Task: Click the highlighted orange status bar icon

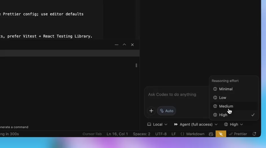Action: [x=221, y=134]
